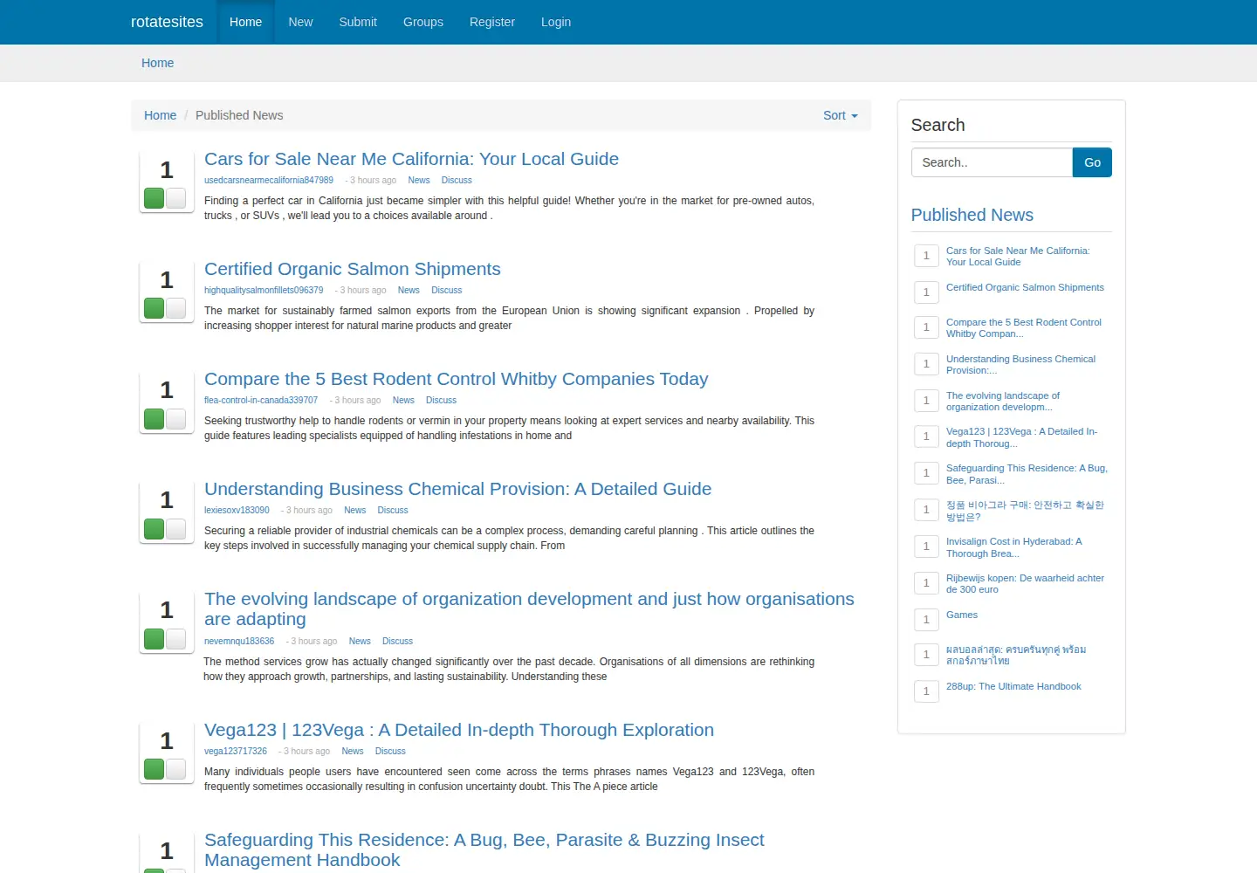Open sidebar link Certified Organic Salmon Shipments
This screenshot has width=1257, height=873.
pyautogui.click(x=1025, y=287)
